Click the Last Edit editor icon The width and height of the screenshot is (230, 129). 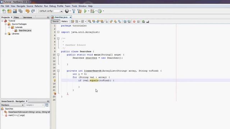(x=73, y=21)
